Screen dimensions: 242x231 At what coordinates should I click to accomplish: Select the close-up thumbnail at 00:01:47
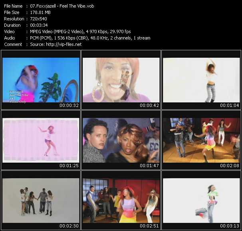121,140
